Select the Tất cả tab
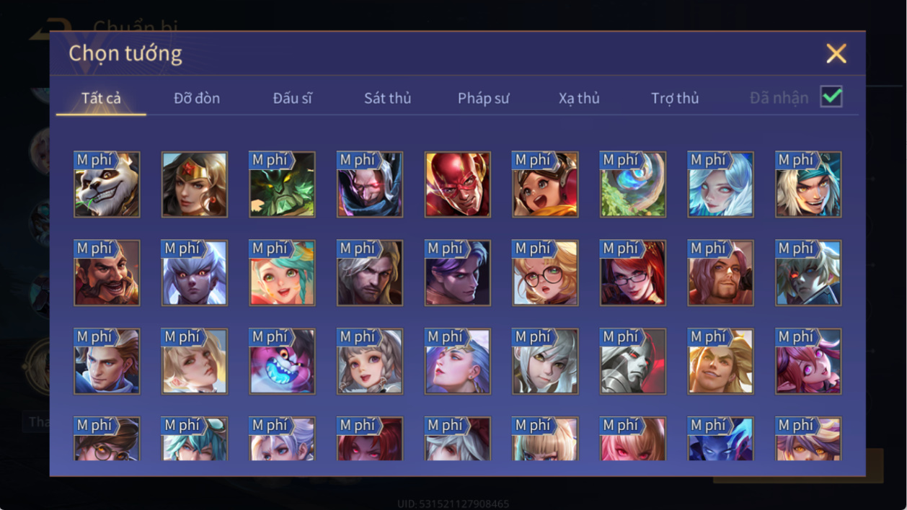Image resolution: width=907 pixels, height=510 pixels. (101, 98)
